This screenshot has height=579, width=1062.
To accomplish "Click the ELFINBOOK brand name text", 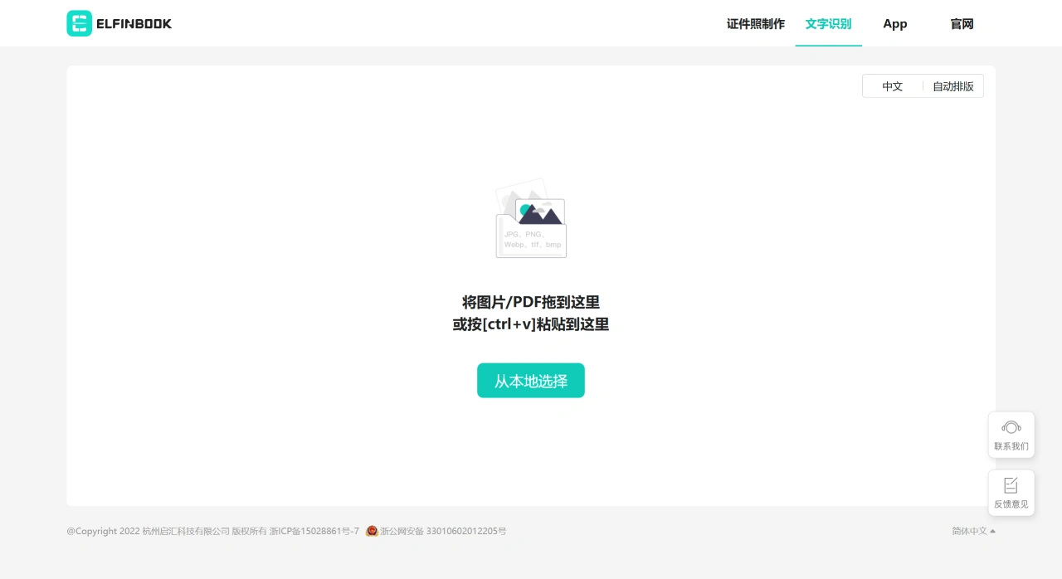I will (134, 24).
